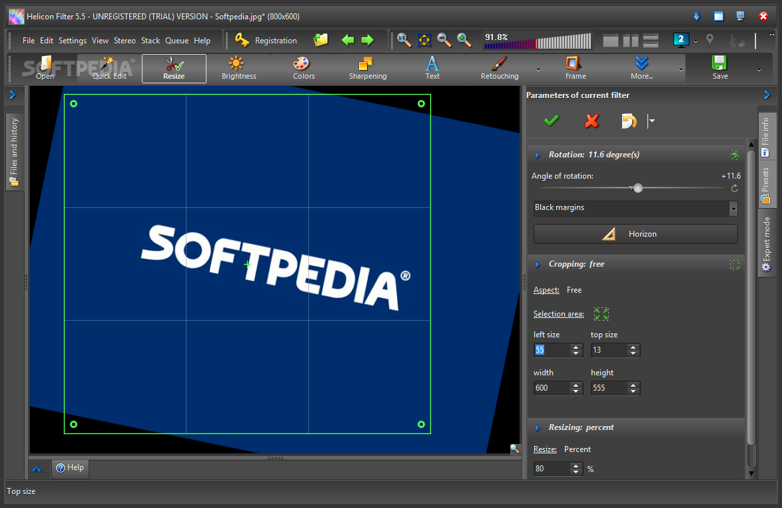Screen dimensions: 782x508
Task: Select the Frame tool
Action: 575,68
